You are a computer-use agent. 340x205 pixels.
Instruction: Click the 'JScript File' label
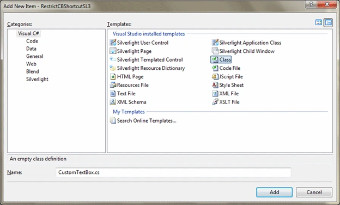pos(231,76)
